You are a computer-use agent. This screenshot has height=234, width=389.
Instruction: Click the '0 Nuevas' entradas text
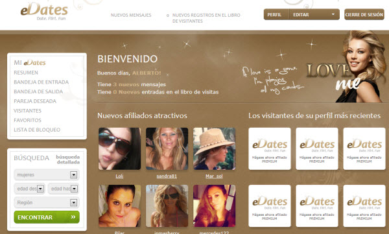coord(126,92)
